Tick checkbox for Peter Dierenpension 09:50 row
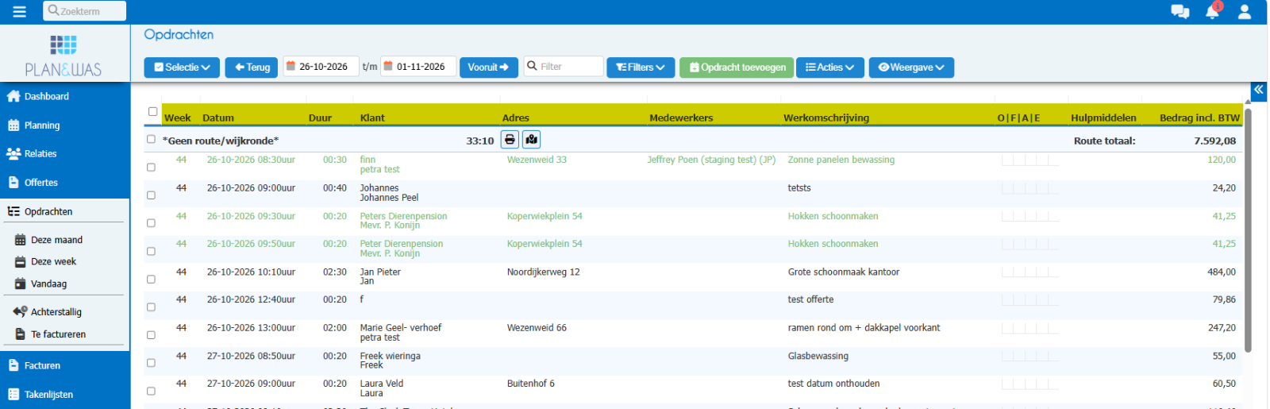 151,252
